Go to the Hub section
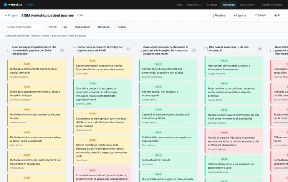 pos(179,5)
